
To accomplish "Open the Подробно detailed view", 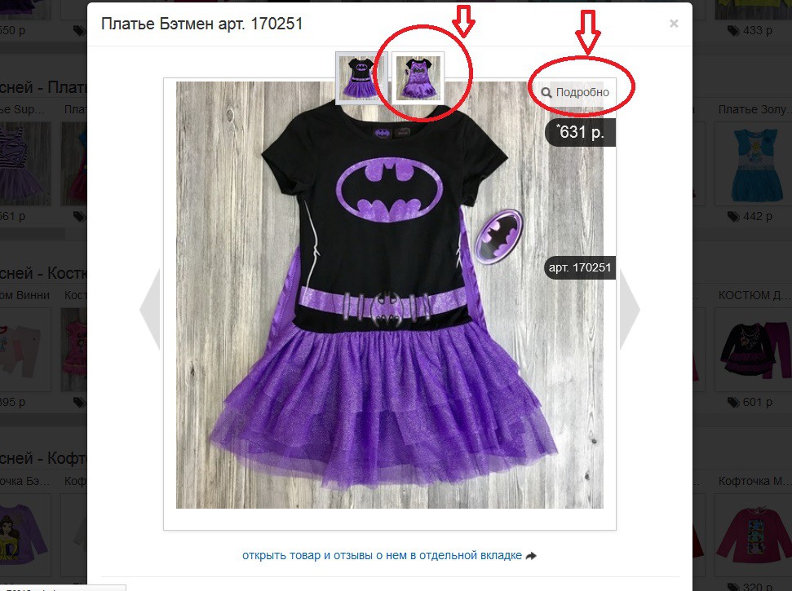I will click(x=575, y=92).
